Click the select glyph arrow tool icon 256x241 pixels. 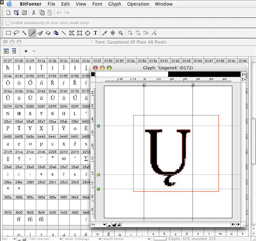click(130, 33)
